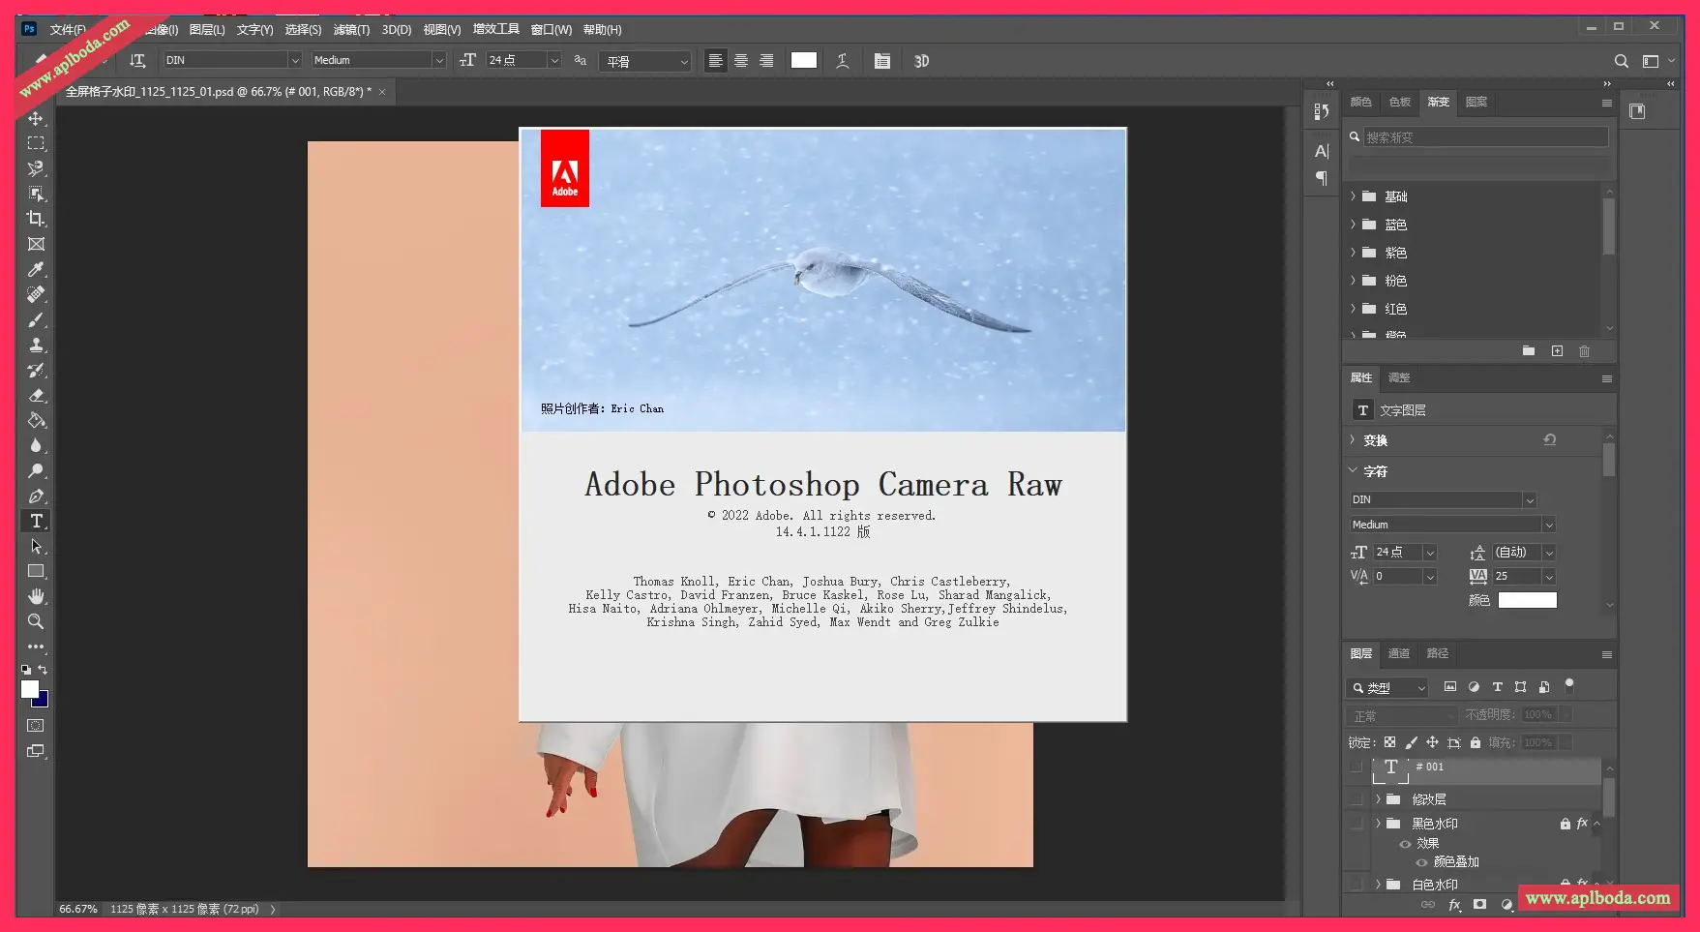This screenshot has height=932, width=1700.
Task: Toggle visibility of the 黑色水印 group
Action: click(1357, 824)
